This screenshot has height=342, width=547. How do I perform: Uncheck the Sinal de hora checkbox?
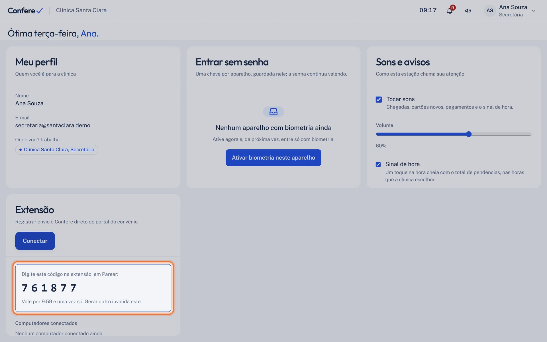pos(378,164)
